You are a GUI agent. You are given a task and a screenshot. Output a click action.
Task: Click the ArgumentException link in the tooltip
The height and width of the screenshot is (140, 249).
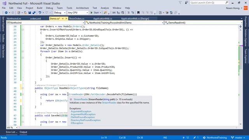(x=81, y=112)
